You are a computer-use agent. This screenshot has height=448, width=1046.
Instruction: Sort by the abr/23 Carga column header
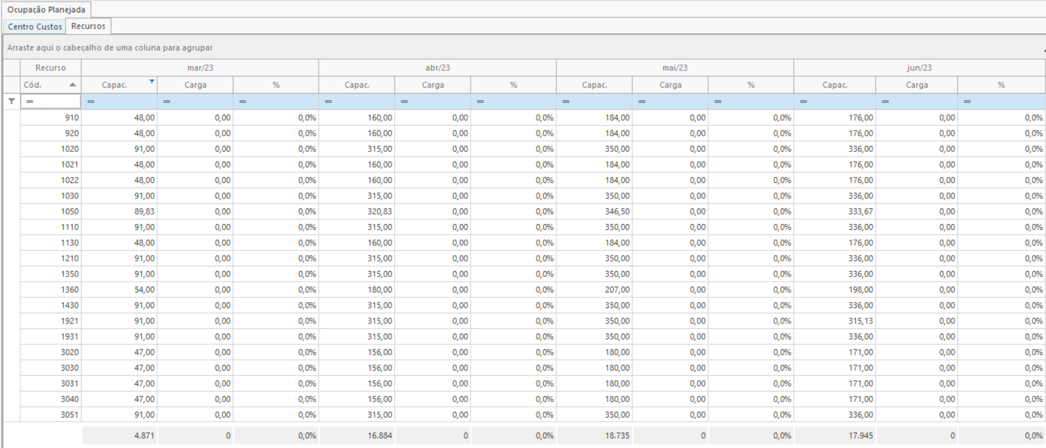(432, 85)
